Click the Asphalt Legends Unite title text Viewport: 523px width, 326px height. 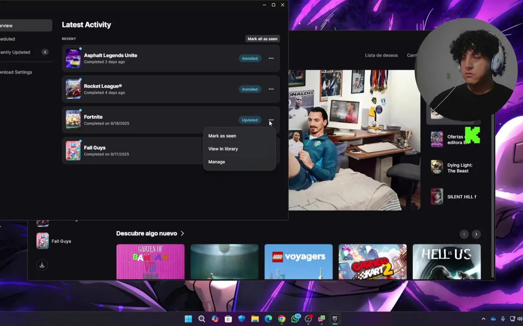111,55
